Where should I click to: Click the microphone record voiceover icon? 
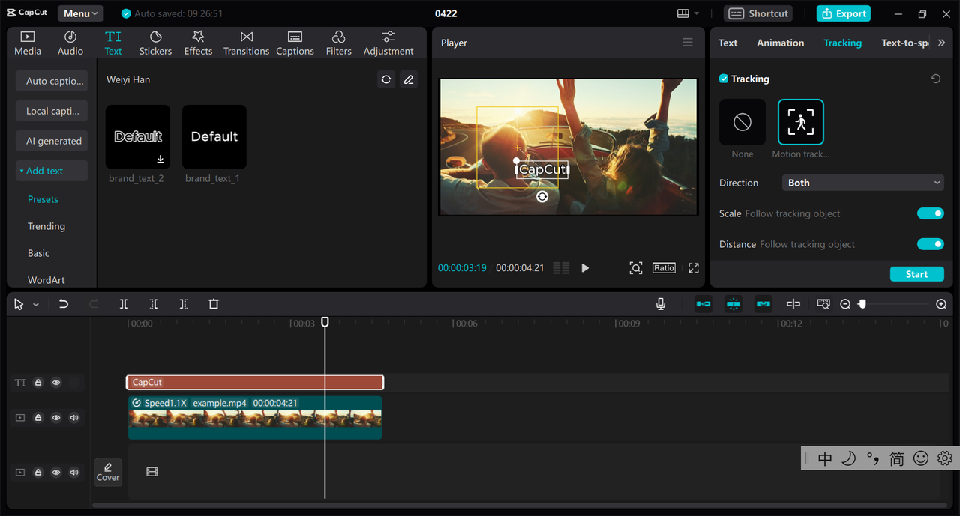[x=661, y=304]
